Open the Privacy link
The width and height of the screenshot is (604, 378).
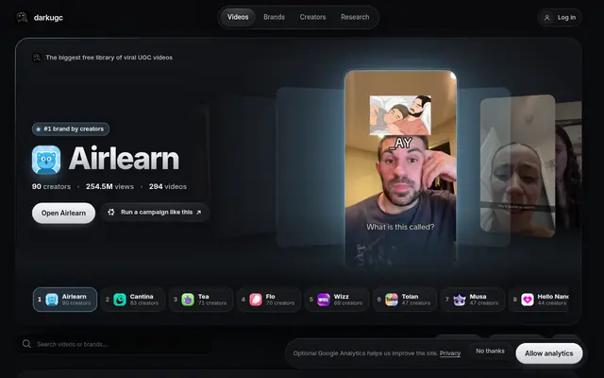coord(450,353)
